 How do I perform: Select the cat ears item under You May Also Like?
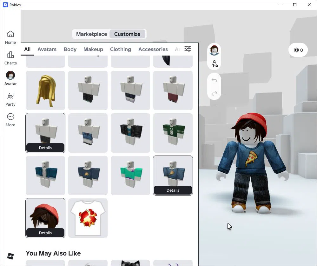130,263
